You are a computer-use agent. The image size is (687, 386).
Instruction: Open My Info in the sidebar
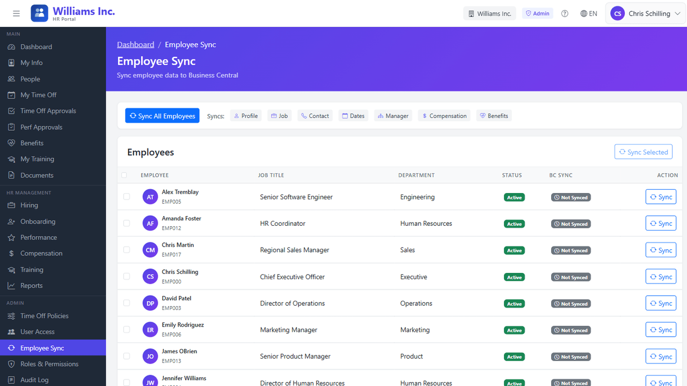(x=53, y=63)
